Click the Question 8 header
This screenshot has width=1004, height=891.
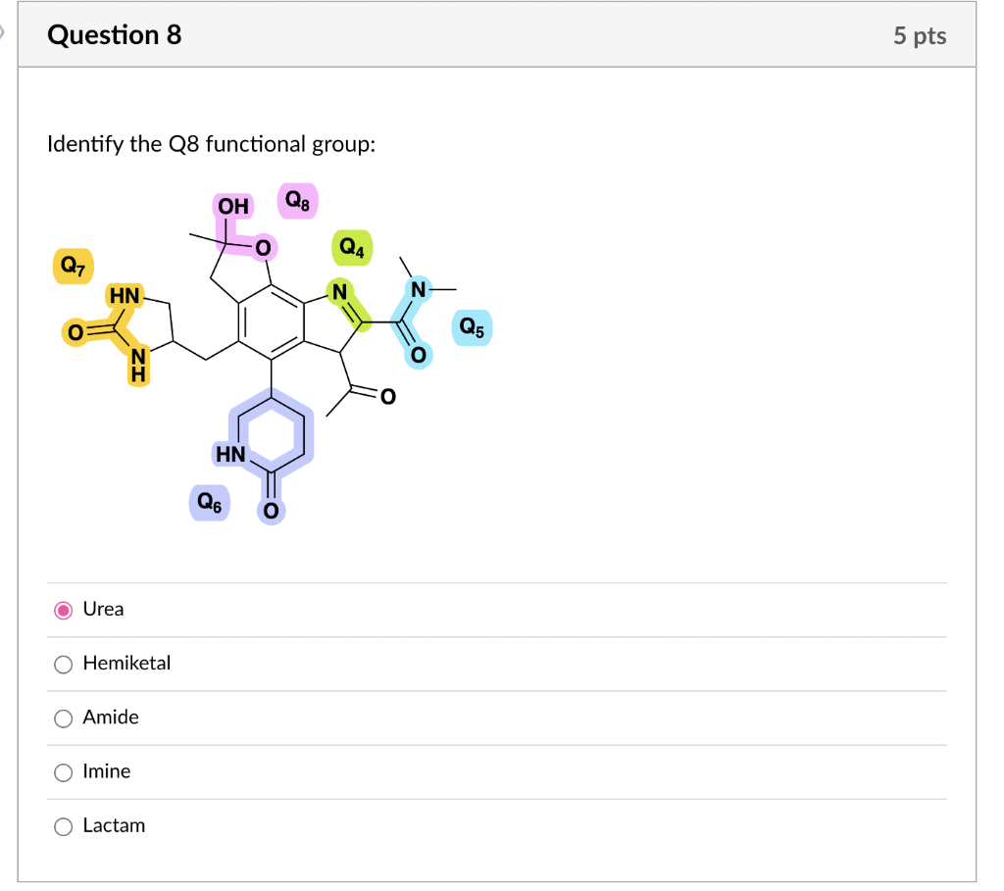(x=114, y=34)
